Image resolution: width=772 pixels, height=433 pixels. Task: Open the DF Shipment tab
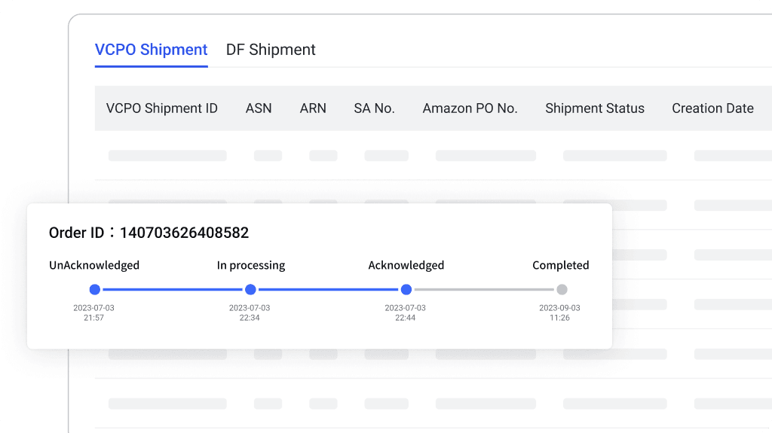(271, 50)
